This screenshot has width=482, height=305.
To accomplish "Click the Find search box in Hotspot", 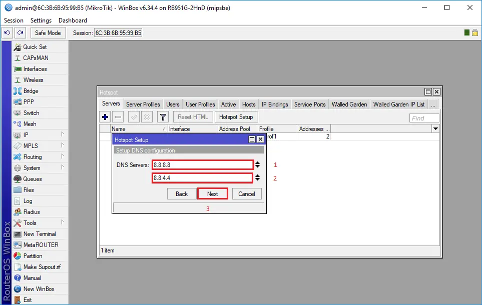I will [424, 118].
